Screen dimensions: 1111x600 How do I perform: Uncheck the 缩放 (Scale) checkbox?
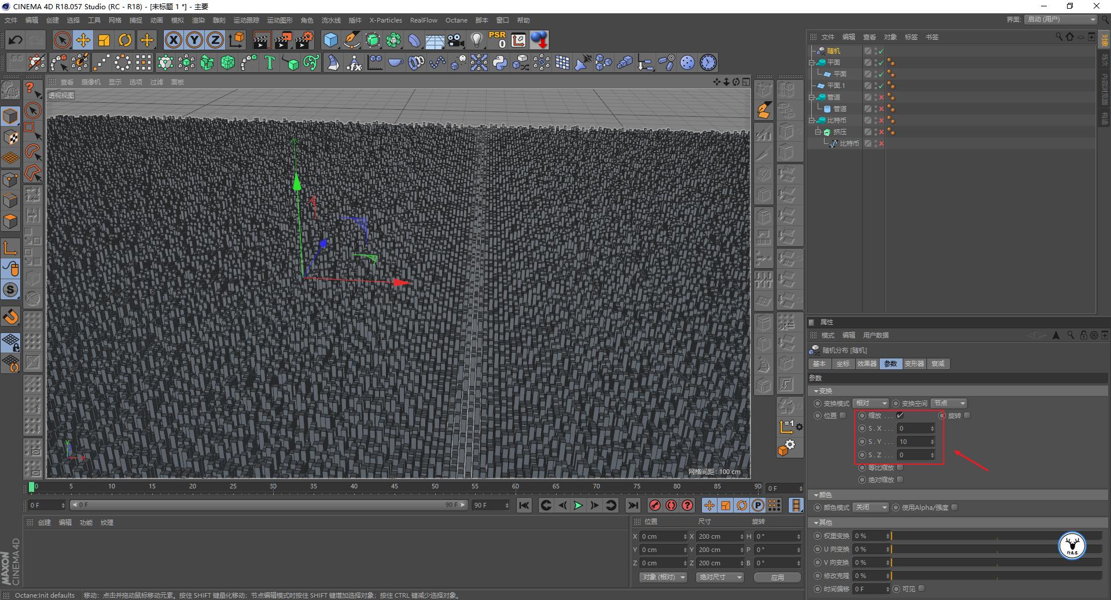900,416
